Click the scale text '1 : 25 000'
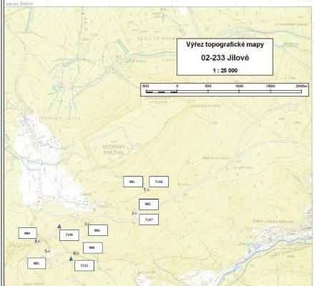This screenshot has height=286, width=314. (225, 70)
